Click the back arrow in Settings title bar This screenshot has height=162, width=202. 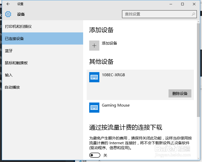pos(8,4)
